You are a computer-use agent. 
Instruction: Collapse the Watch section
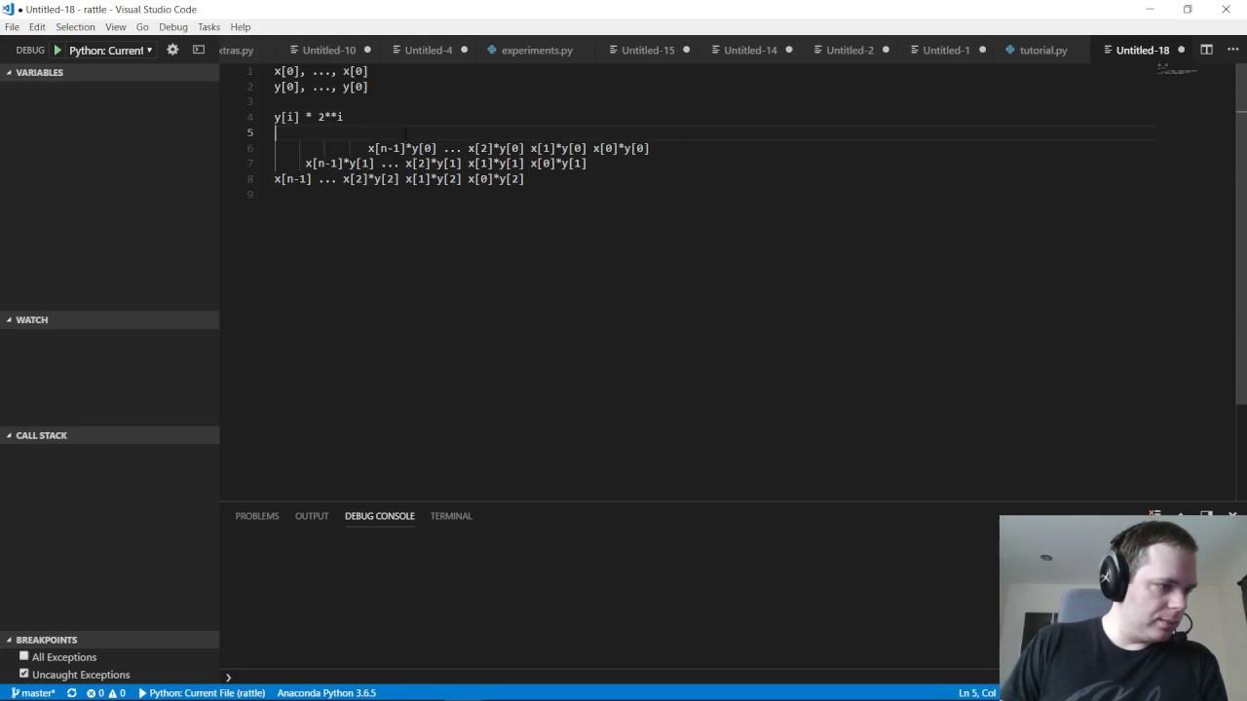pos(109,319)
